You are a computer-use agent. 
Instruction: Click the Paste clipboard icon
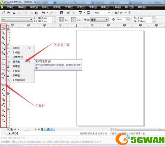36,13
